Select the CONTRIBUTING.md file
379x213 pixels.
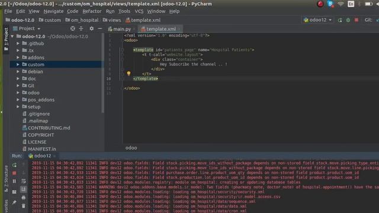[x=46, y=128]
